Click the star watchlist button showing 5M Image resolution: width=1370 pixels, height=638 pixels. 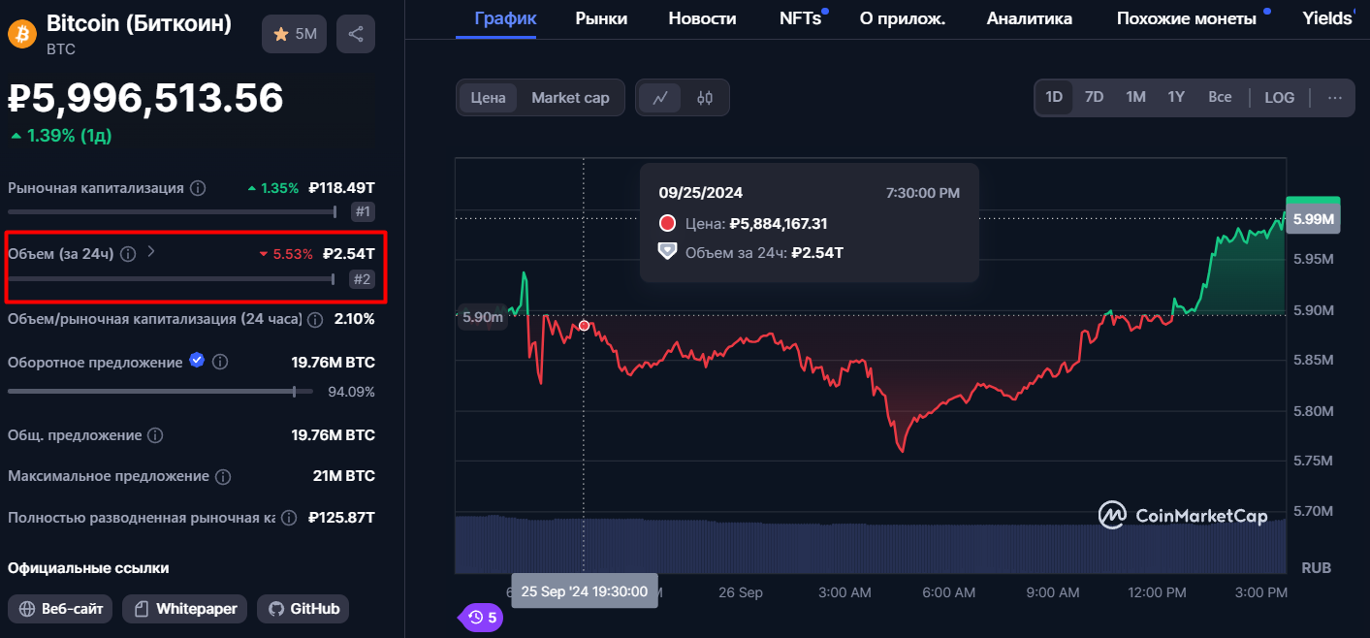294,34
